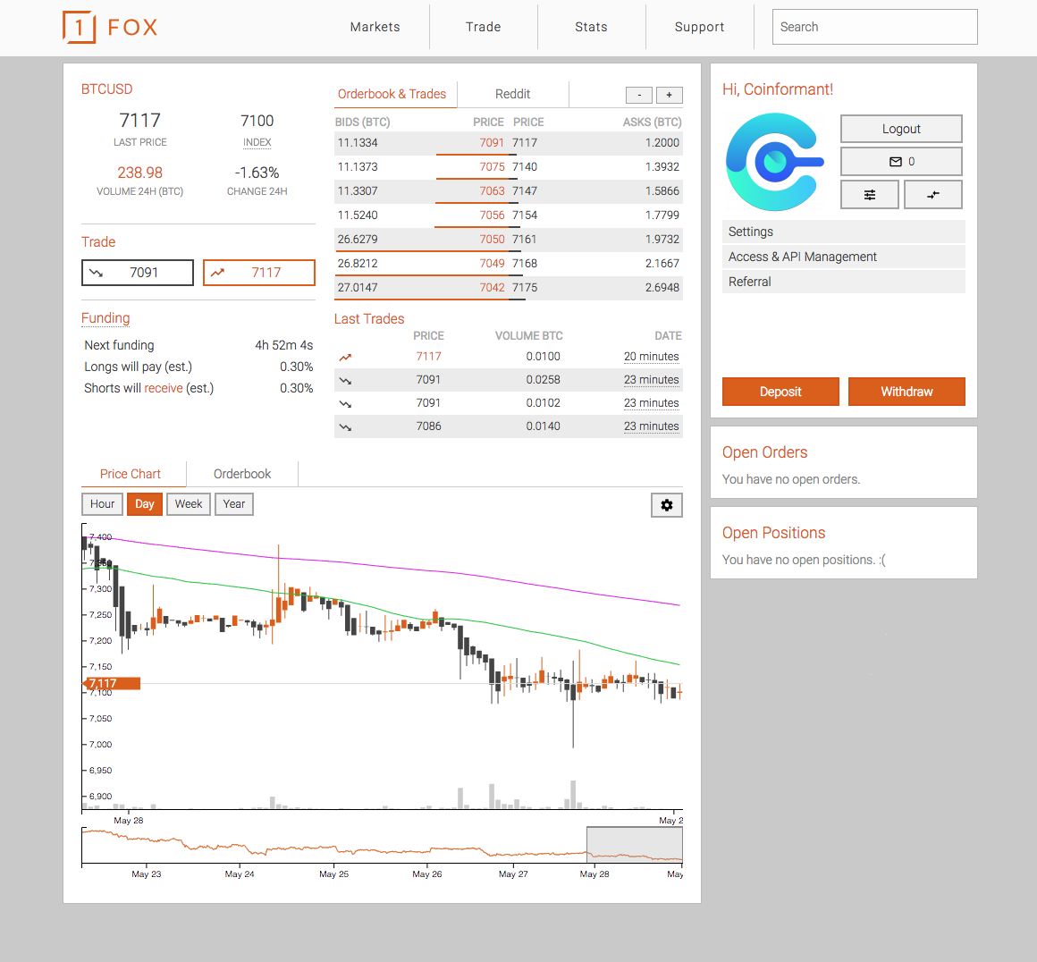Viewport: 1037px width, 962px height.
Task: Increase orderbook grouping with plus button
Action: pyautogui.click(x=670, y=96)
